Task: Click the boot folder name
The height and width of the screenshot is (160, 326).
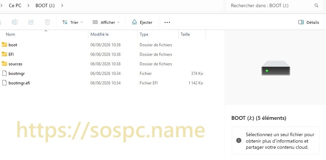Action: [13, 45]
